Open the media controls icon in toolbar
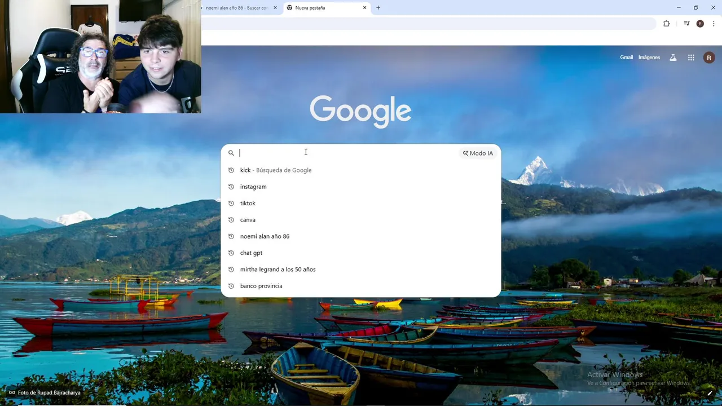 coord(686,24)
